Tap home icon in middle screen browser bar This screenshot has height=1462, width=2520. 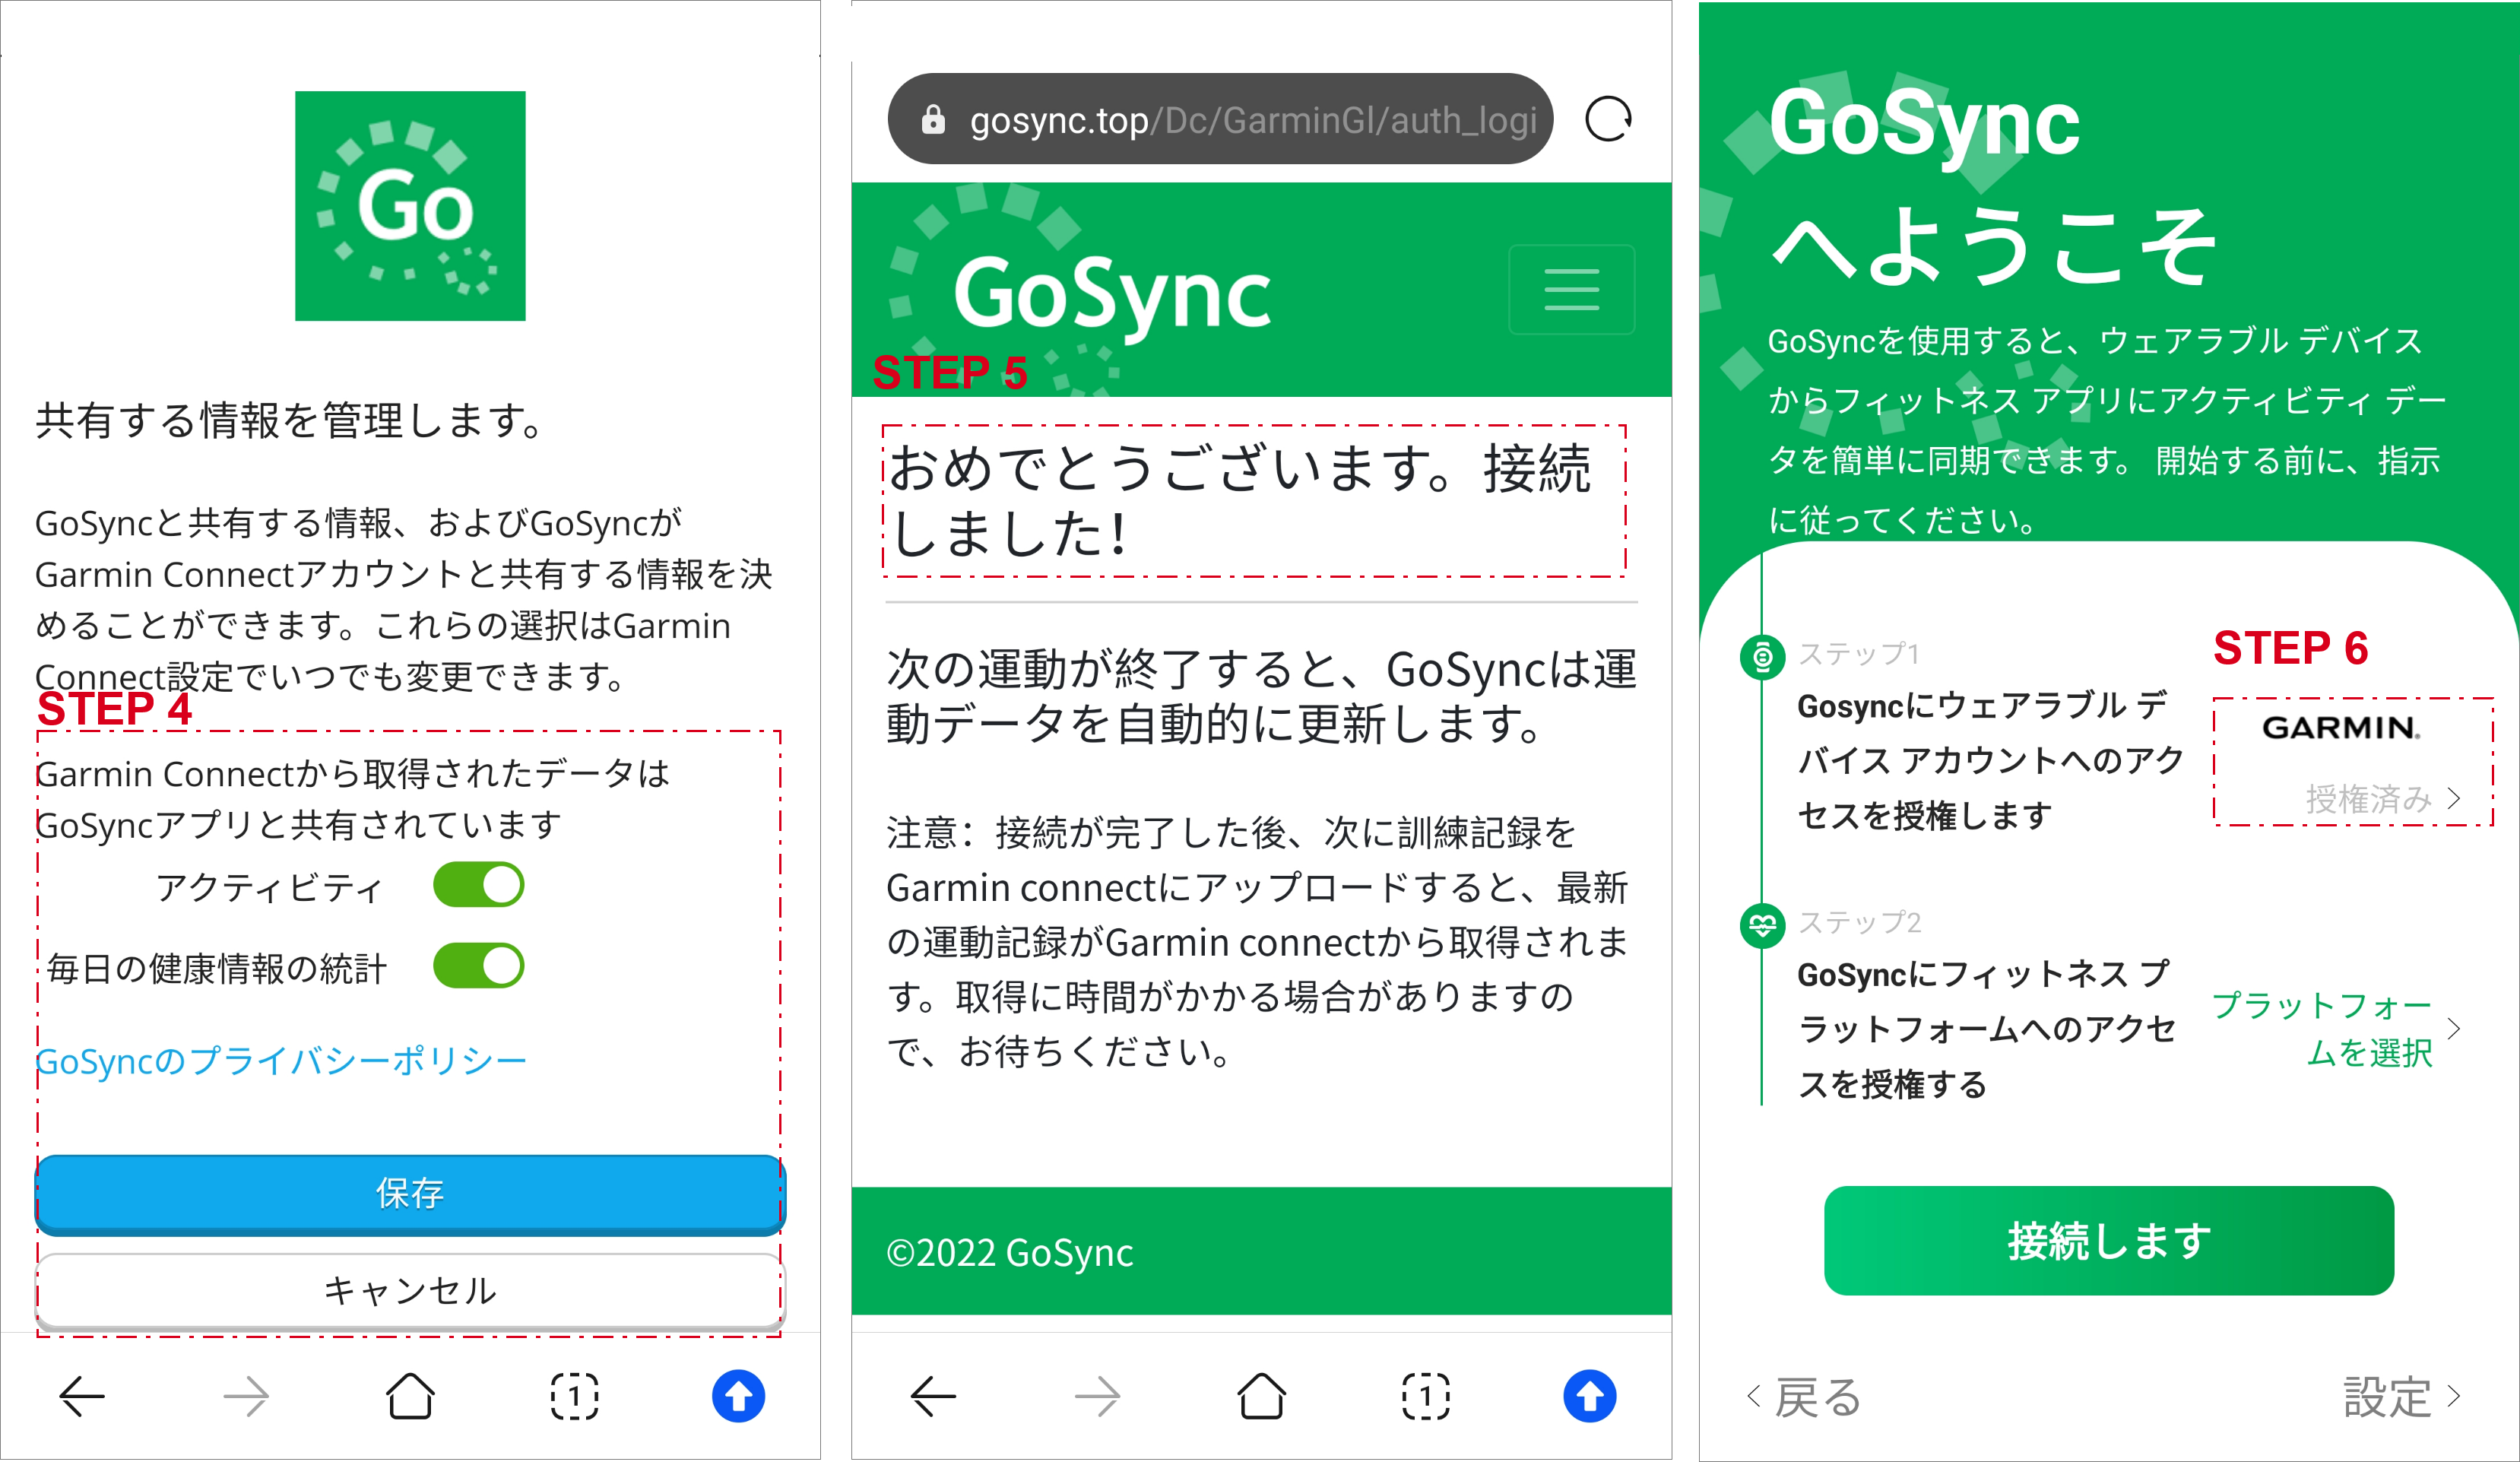(x=1261, y=1396)
